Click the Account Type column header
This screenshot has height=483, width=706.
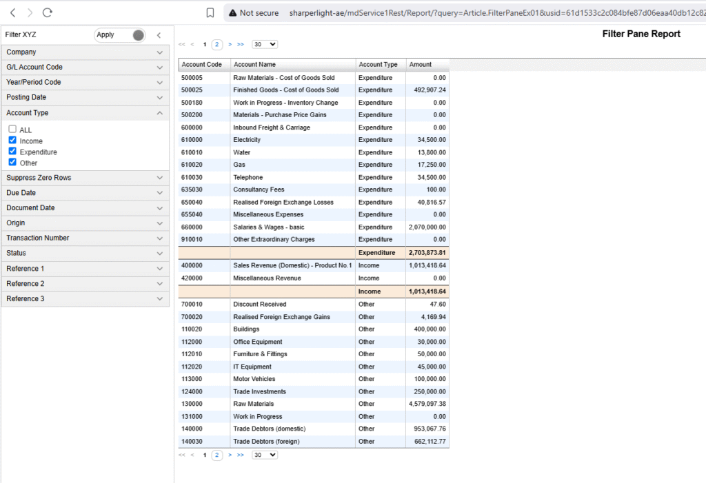[x=381, y=65]
